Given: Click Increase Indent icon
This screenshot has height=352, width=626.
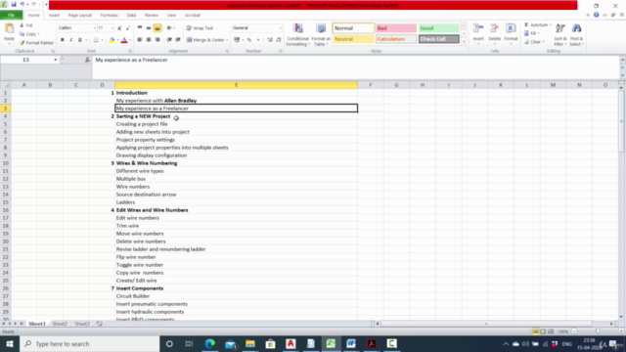Looking at the screenshot, I should [178, 40].
